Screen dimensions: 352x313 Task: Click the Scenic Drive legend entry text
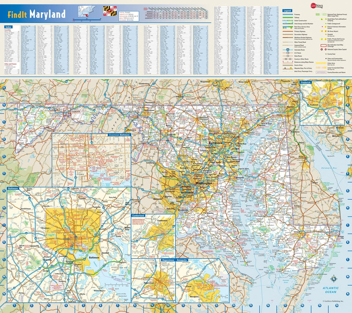(x=298, y=65)
